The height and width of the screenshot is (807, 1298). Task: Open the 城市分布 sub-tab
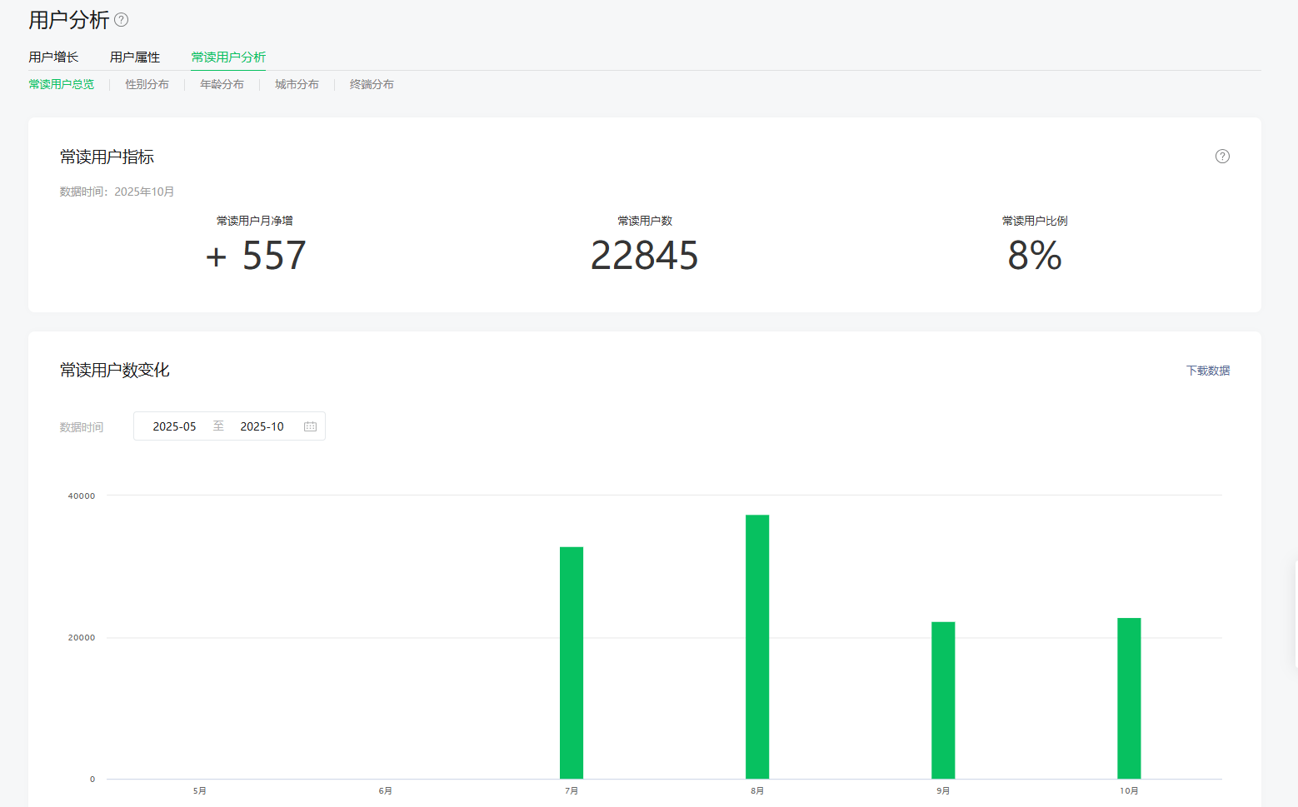297,85
